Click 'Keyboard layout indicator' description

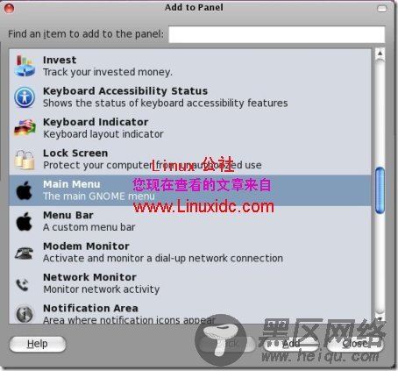tap(103, 134)
